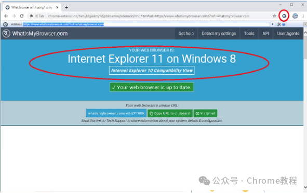This screenshot has height=193, width=307.
Task: Click 'Your web browser is up to date' button
Action: tap(152, 87)
